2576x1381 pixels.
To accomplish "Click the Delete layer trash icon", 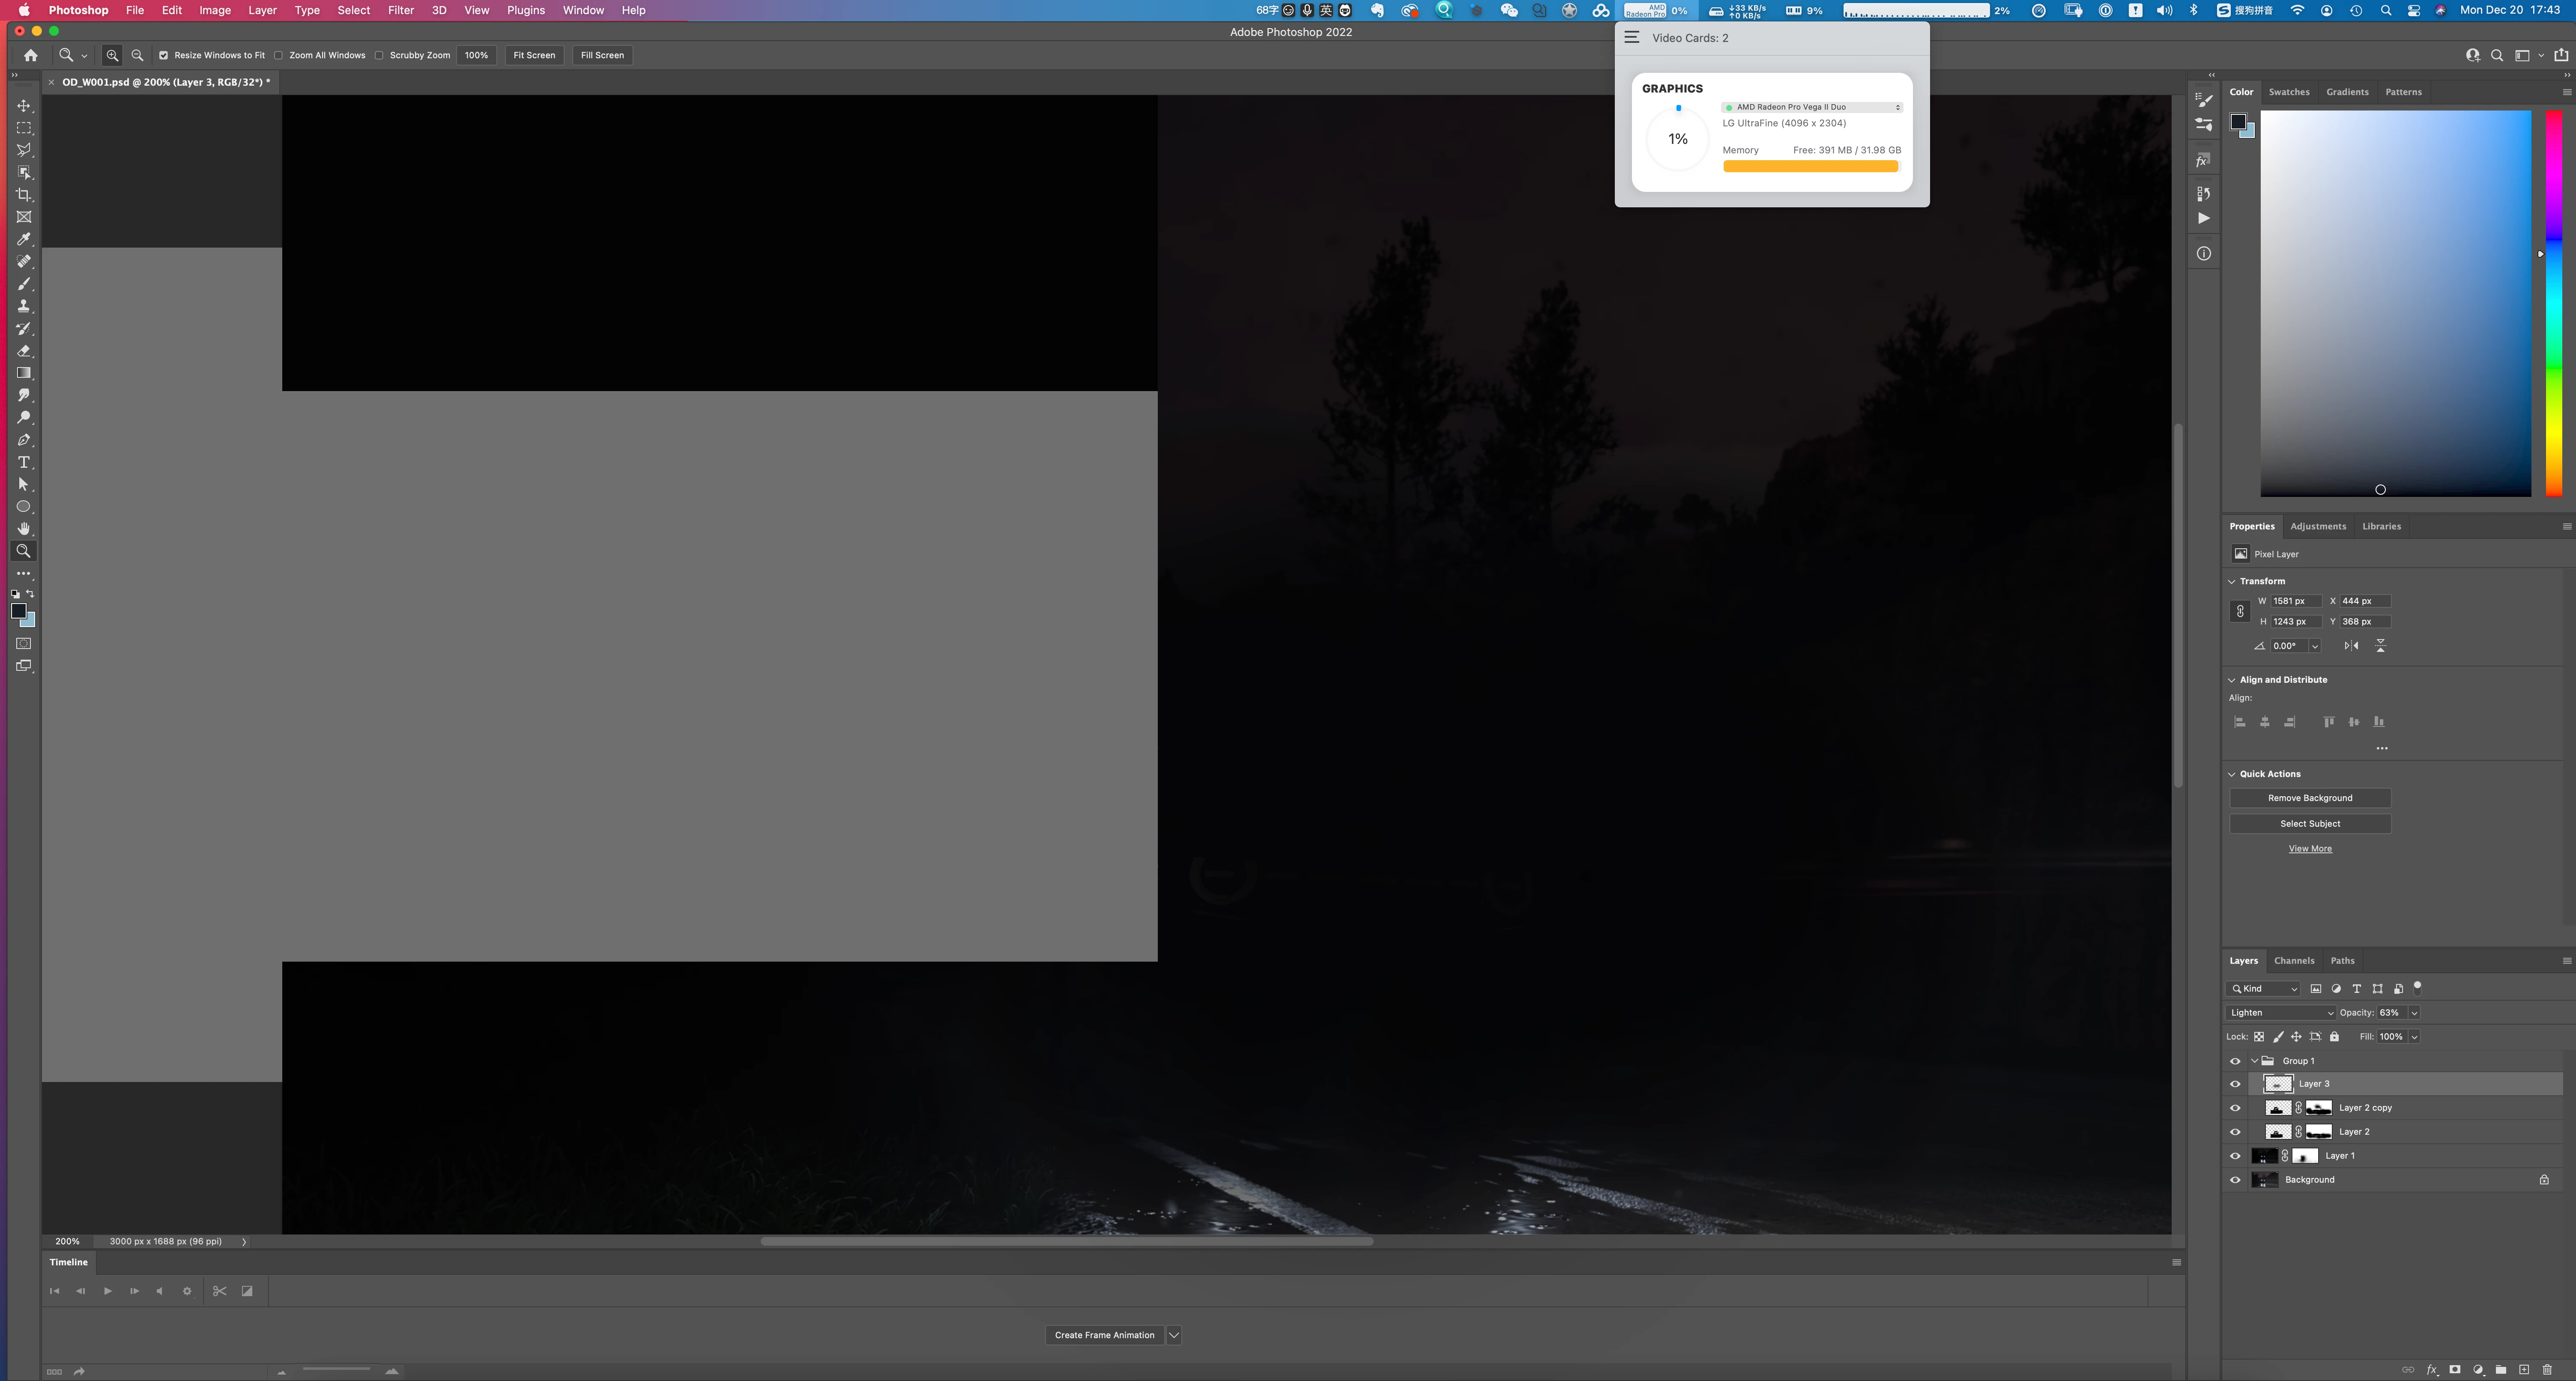I will click(x=2547, y=1370).
